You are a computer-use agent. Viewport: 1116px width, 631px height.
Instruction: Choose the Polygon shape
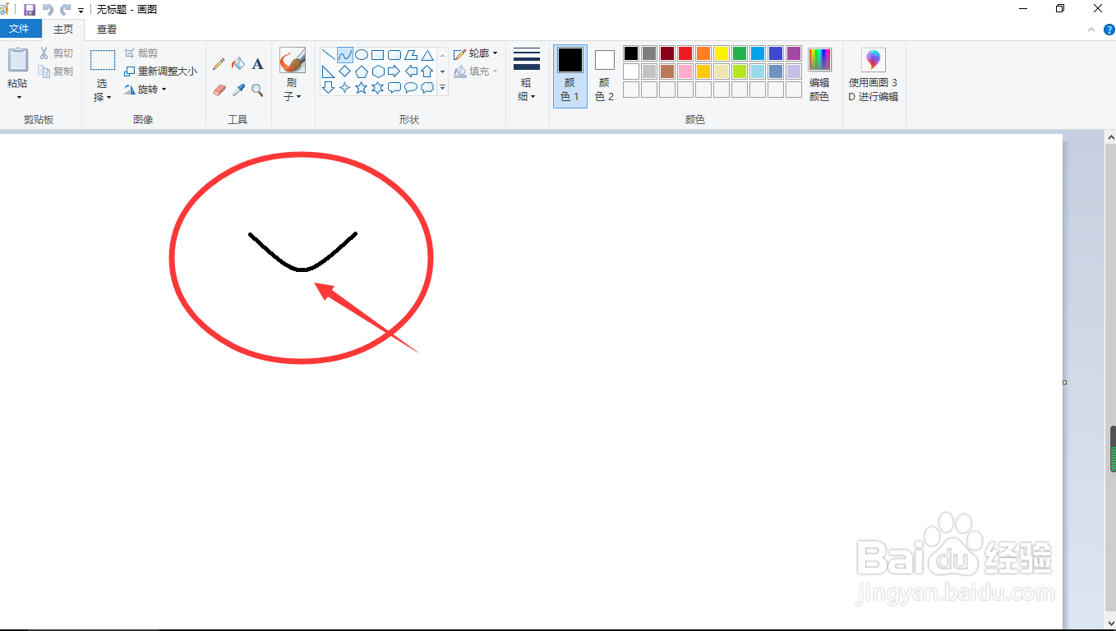click(x=410, y=55)
